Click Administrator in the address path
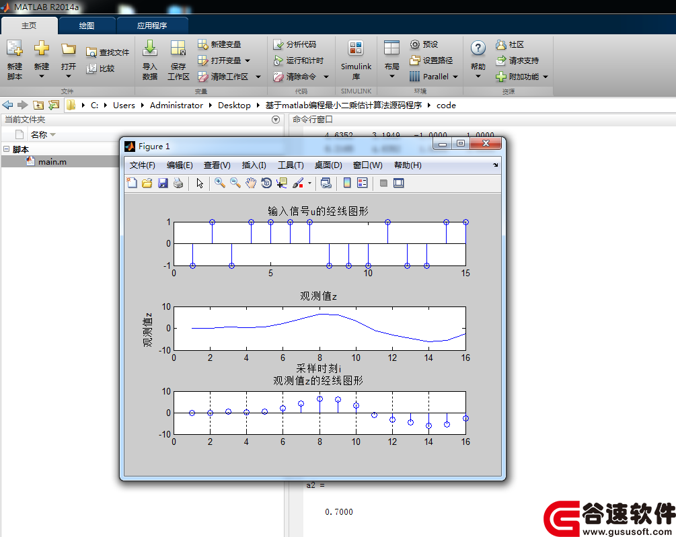This screenshot has height=537, width=676. pyautogui.click(x=176, y=105)
